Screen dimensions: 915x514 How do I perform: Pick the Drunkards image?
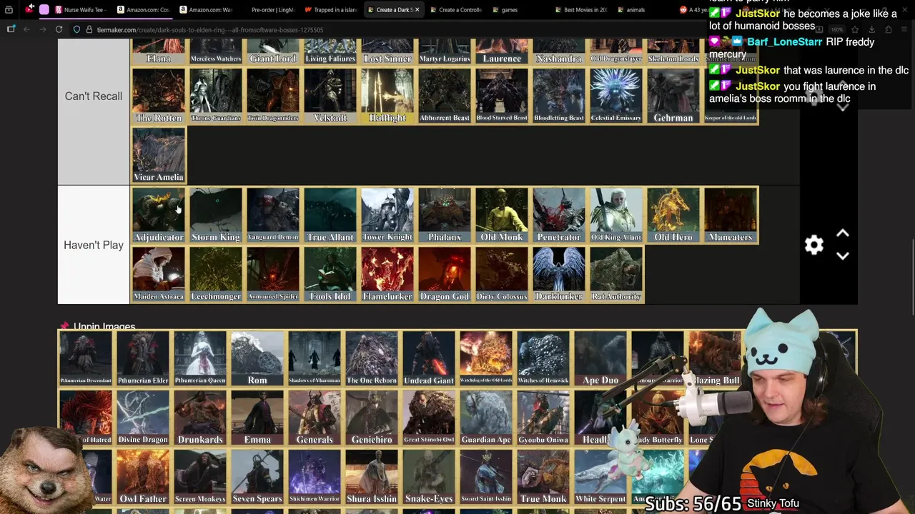[x=200, y=418]
